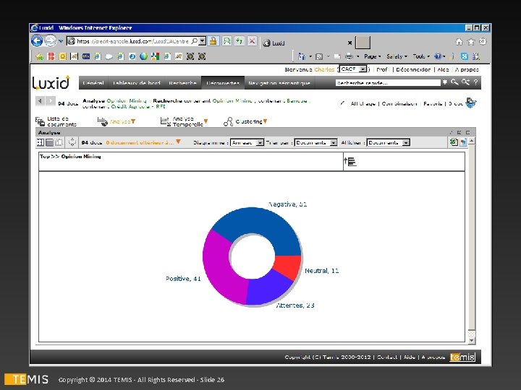Switch to first chart view icon in Analyse toolbar
The width and height of the screenshot is (521, 390).
click(41, 142)
